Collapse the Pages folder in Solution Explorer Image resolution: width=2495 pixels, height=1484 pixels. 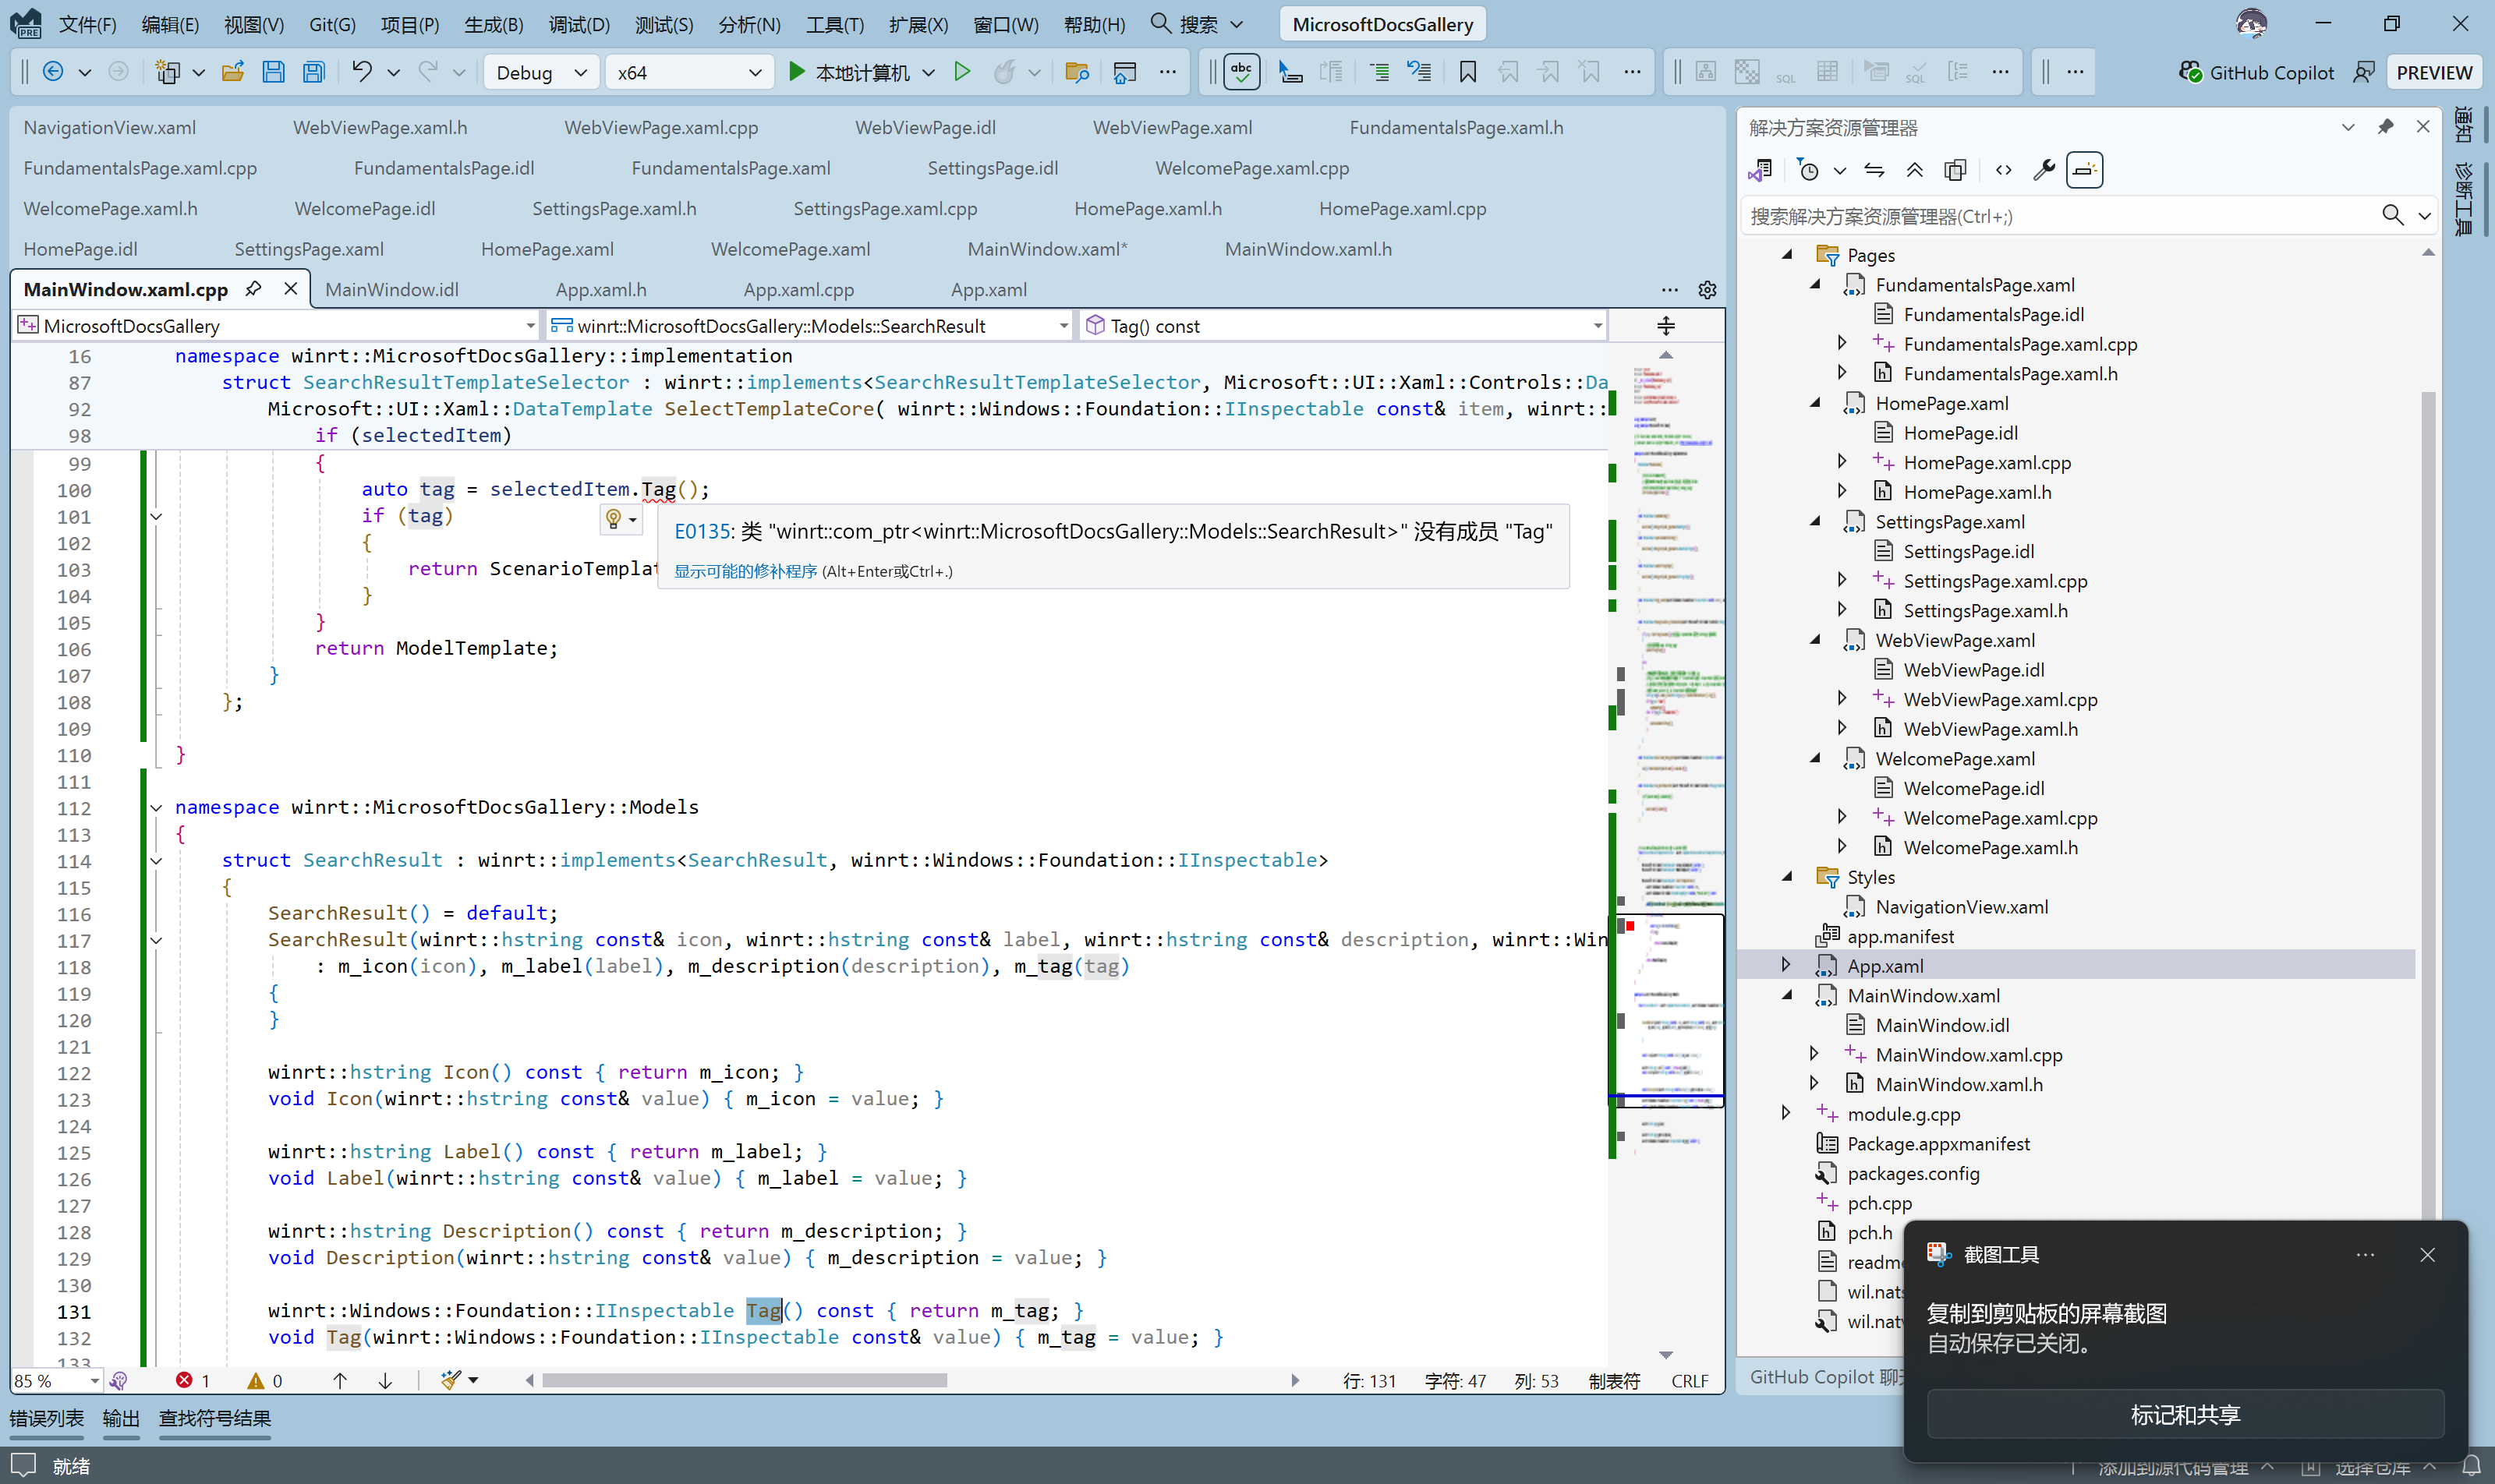tap(1788, 254)
